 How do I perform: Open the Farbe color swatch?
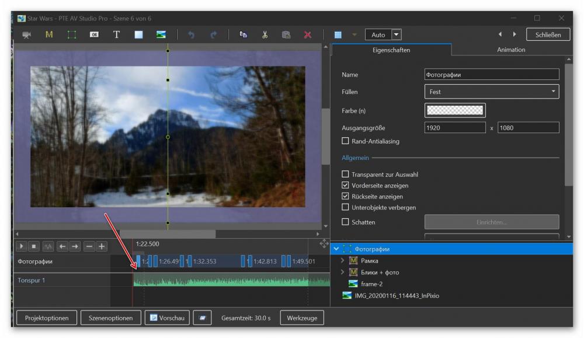point(455,110)
